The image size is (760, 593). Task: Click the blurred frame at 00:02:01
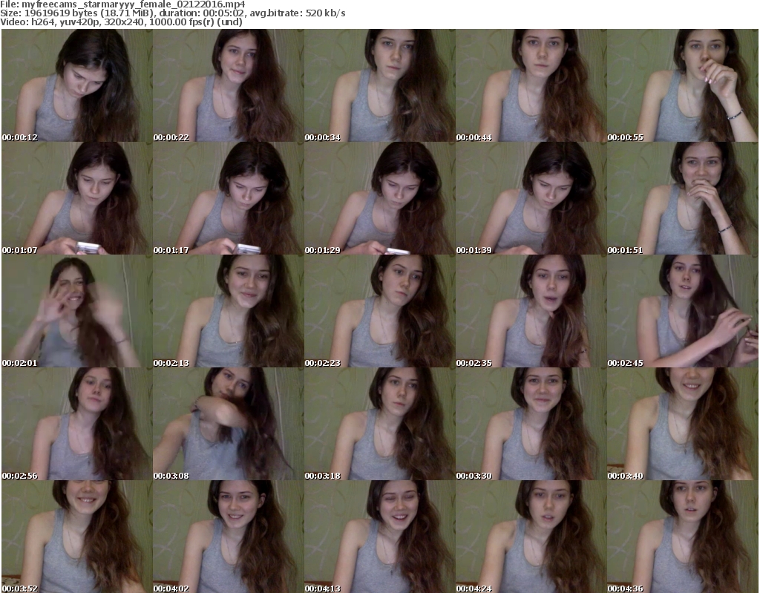pos(76,312)
